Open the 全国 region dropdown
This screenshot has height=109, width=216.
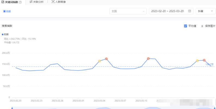tap(128, 11)
